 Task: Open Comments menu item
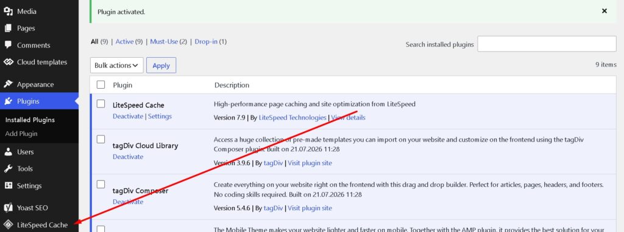point(39,45)
